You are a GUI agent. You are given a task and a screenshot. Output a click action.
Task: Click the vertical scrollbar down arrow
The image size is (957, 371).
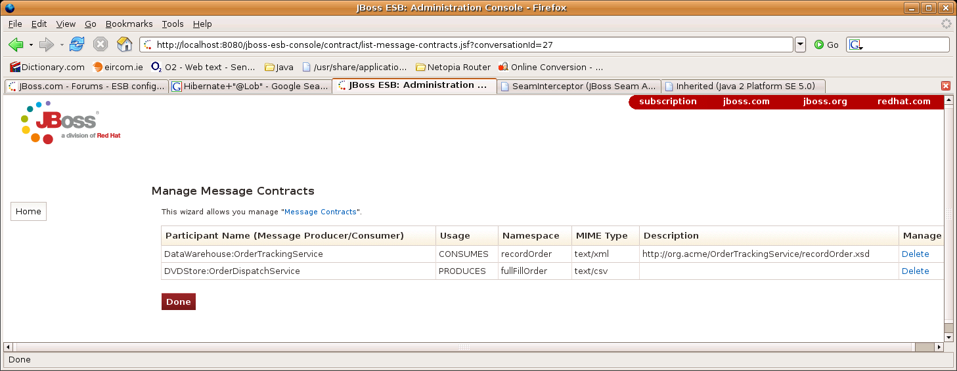[x=948, y=338]
